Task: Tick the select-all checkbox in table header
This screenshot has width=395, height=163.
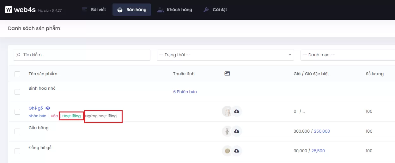Action: click(17, 74)
